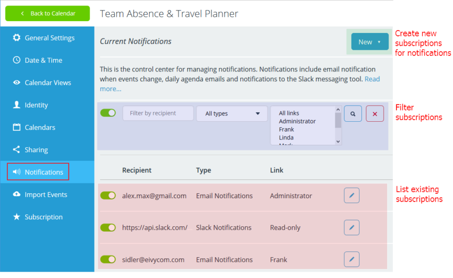
Task: Click the Subscription star icon
Action: [17, 217]
